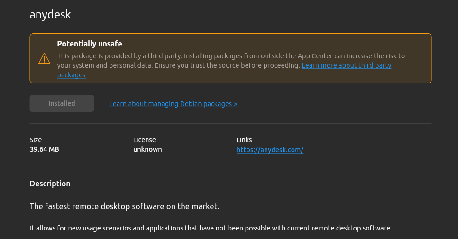Select the 39.64 MB size value

(45, 149)
